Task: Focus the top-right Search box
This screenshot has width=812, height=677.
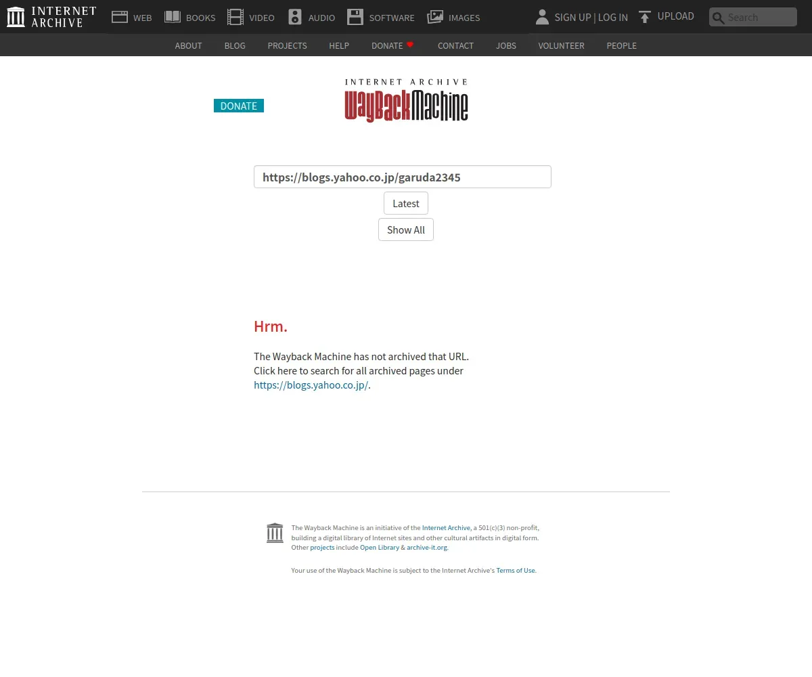Action: click(753, 17)
